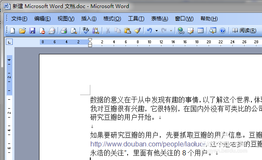Insert Hyperlink using the globe chain icon
Screen dimensions: 262x160
tap(181, 31)
